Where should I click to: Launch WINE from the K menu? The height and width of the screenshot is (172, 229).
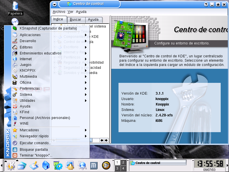click(24, 124)
